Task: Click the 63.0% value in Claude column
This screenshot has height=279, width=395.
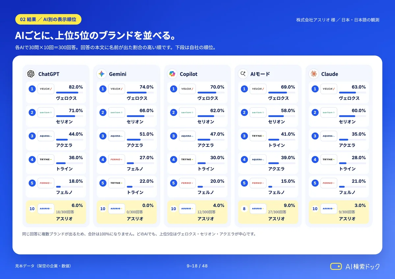Action: (359, 87)
